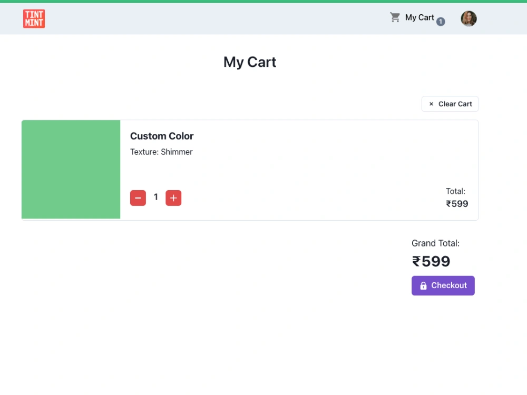
Task: Click the large ₹599 grand total amount
Action: (431, 261)
